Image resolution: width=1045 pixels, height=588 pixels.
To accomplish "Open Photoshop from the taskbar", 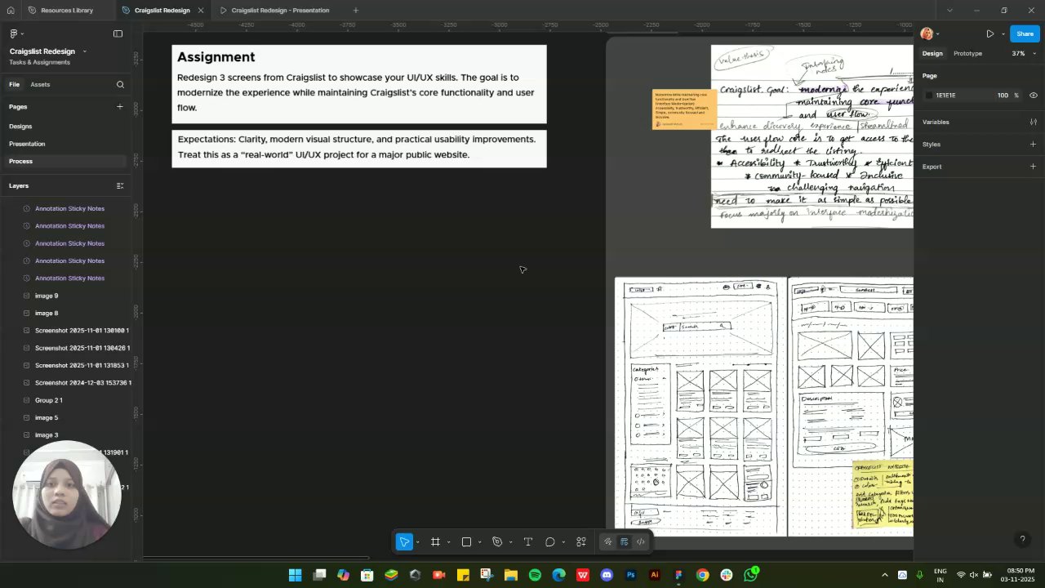I will [x=630, y=575].
